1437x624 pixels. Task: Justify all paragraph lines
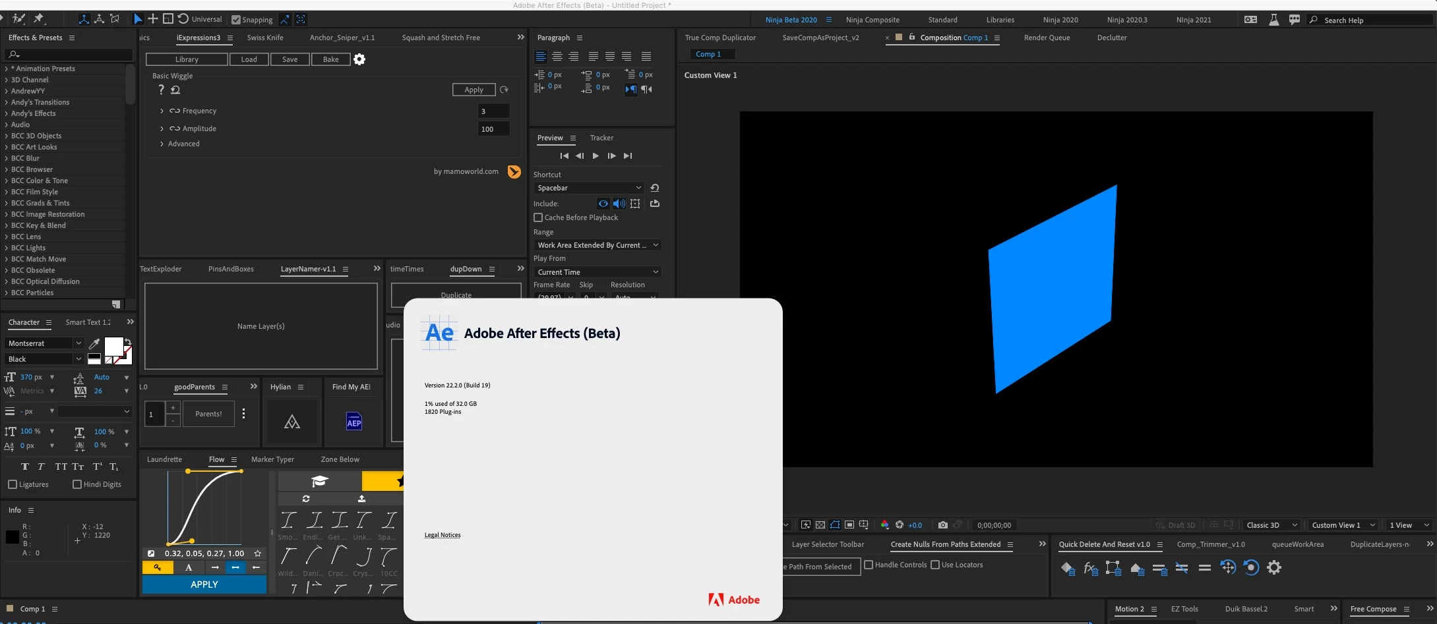coord(646,57)
